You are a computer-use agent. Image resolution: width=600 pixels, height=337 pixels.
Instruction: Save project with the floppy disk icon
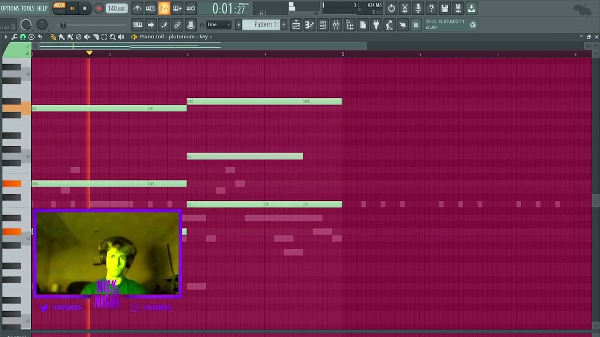445,8
